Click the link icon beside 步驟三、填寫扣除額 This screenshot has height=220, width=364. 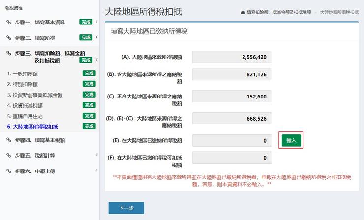(8, 53)
